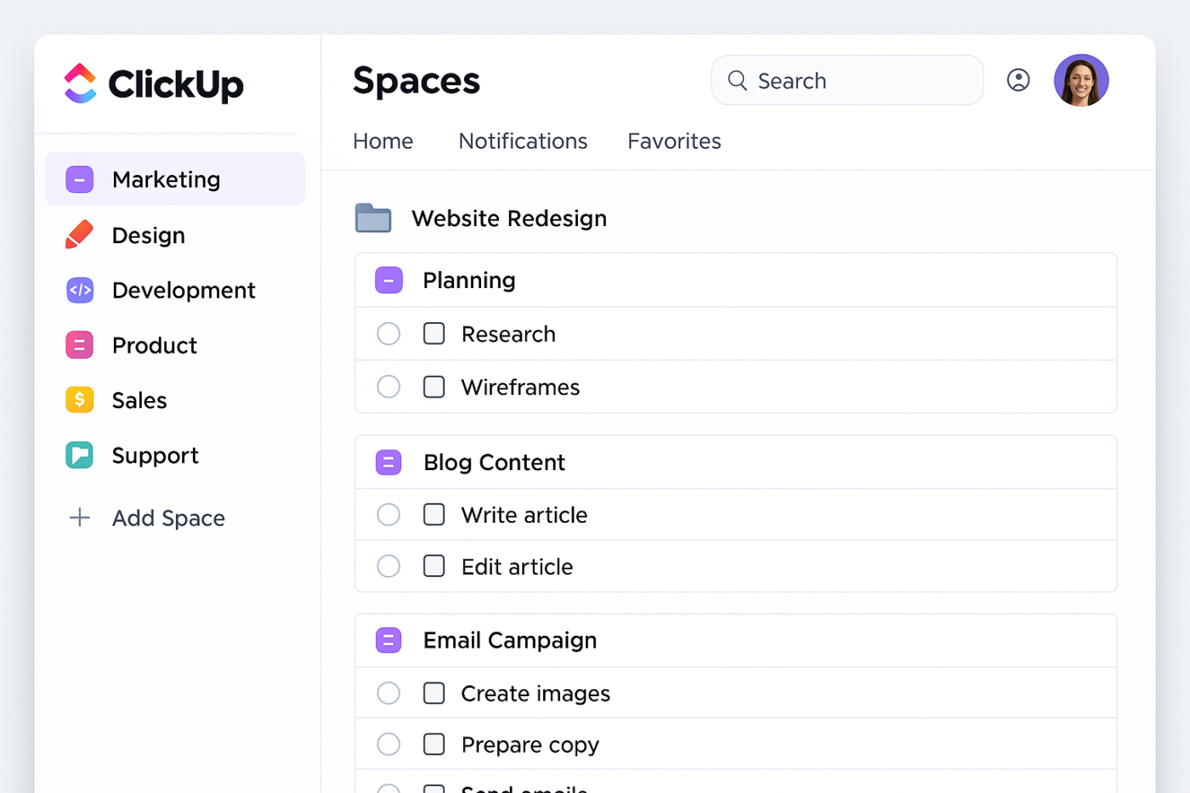This screenshot has width=1190, height=793.
Task: Open the Favorites tab
Action: [674, 141]
